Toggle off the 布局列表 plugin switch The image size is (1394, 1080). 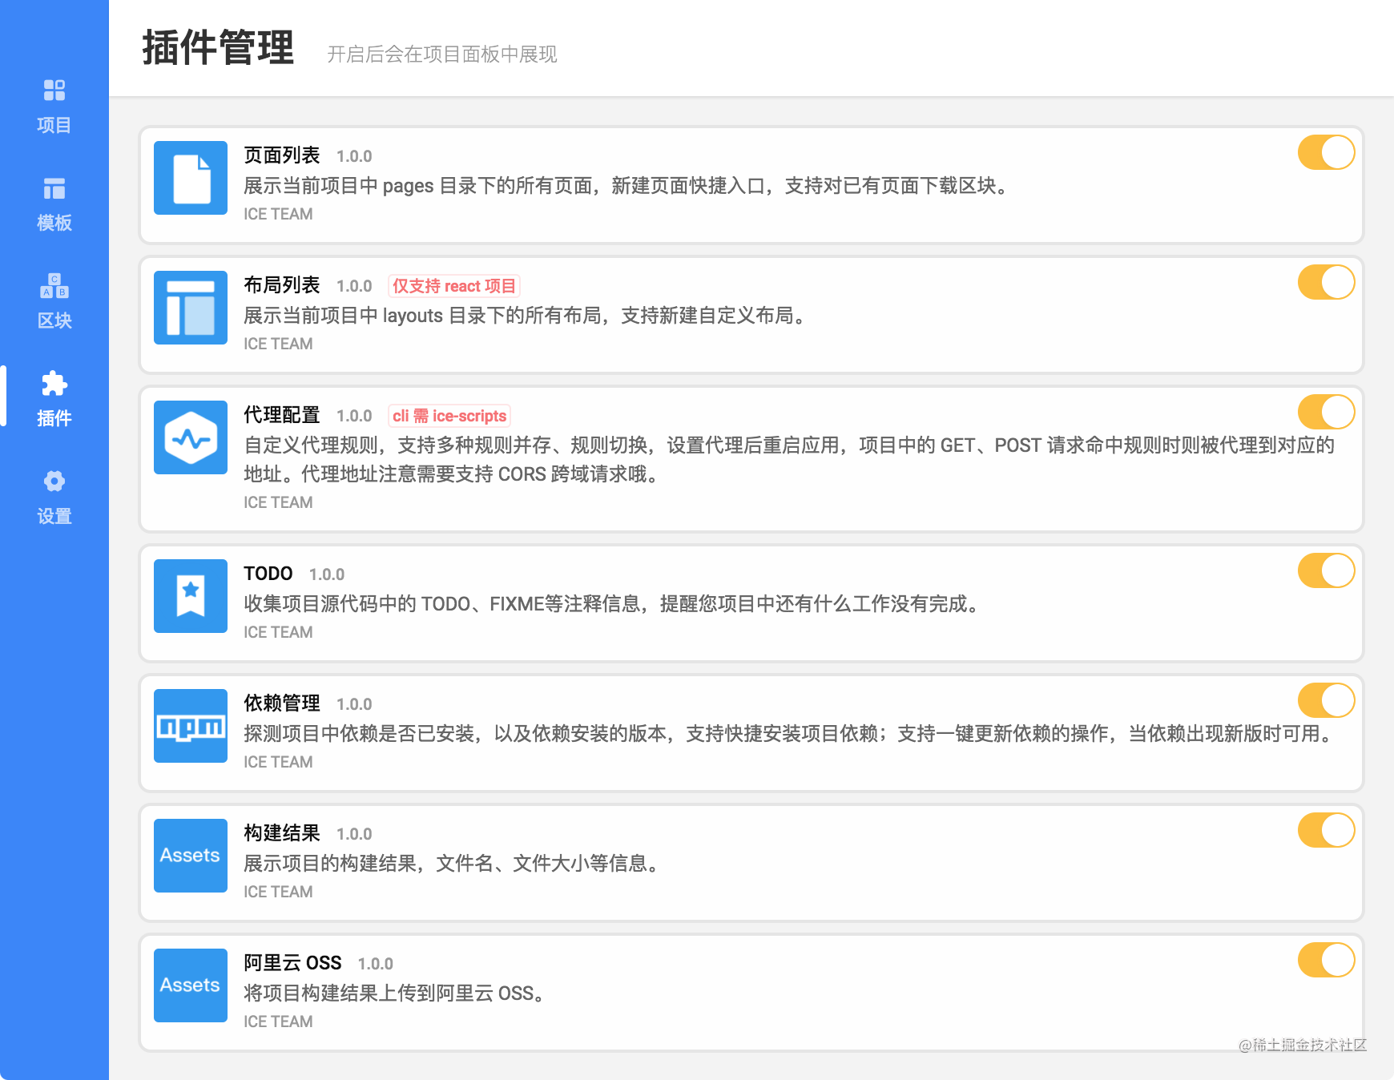click(1326, 282)
